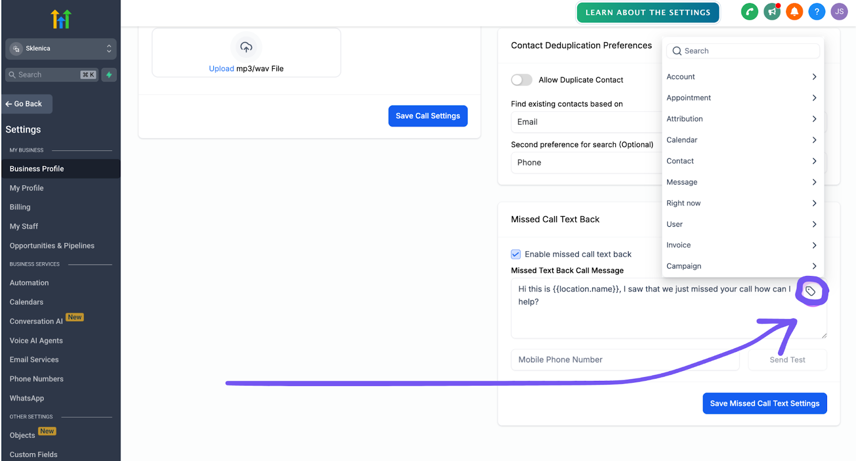Click the blue help question mark icon

coord(817,12)
